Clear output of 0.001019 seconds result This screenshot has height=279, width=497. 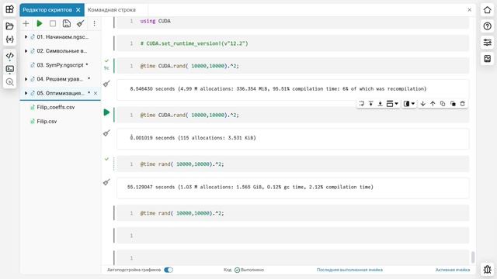(107, 133)
